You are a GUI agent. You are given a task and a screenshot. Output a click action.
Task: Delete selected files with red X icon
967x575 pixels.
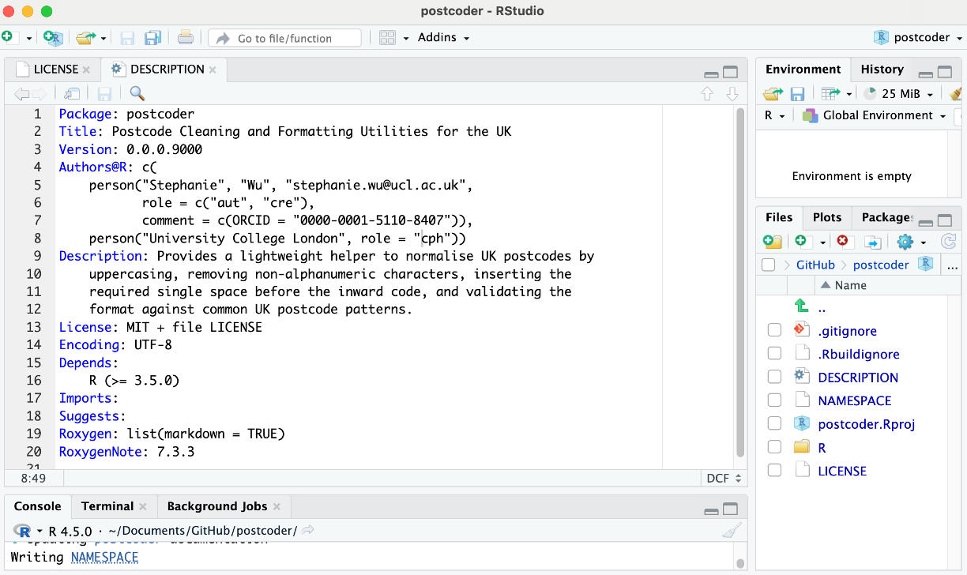pyautogui.click(x=843, y=242)
